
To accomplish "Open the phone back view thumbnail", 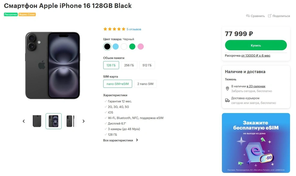I will (x=37, y=121).
